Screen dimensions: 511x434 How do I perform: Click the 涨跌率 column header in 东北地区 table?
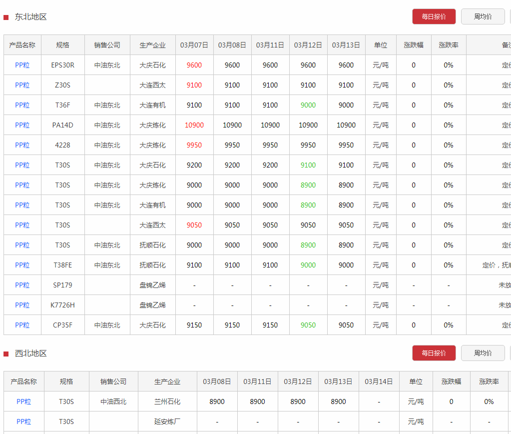tap(449, 45)
